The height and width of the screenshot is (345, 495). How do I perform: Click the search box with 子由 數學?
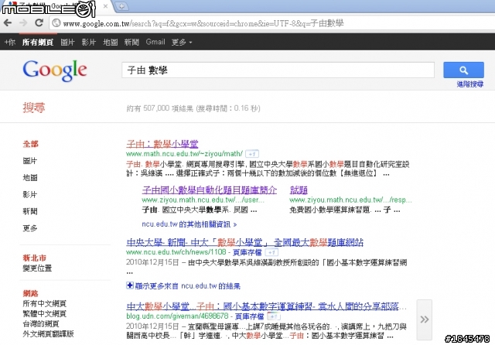click(278, 70)
